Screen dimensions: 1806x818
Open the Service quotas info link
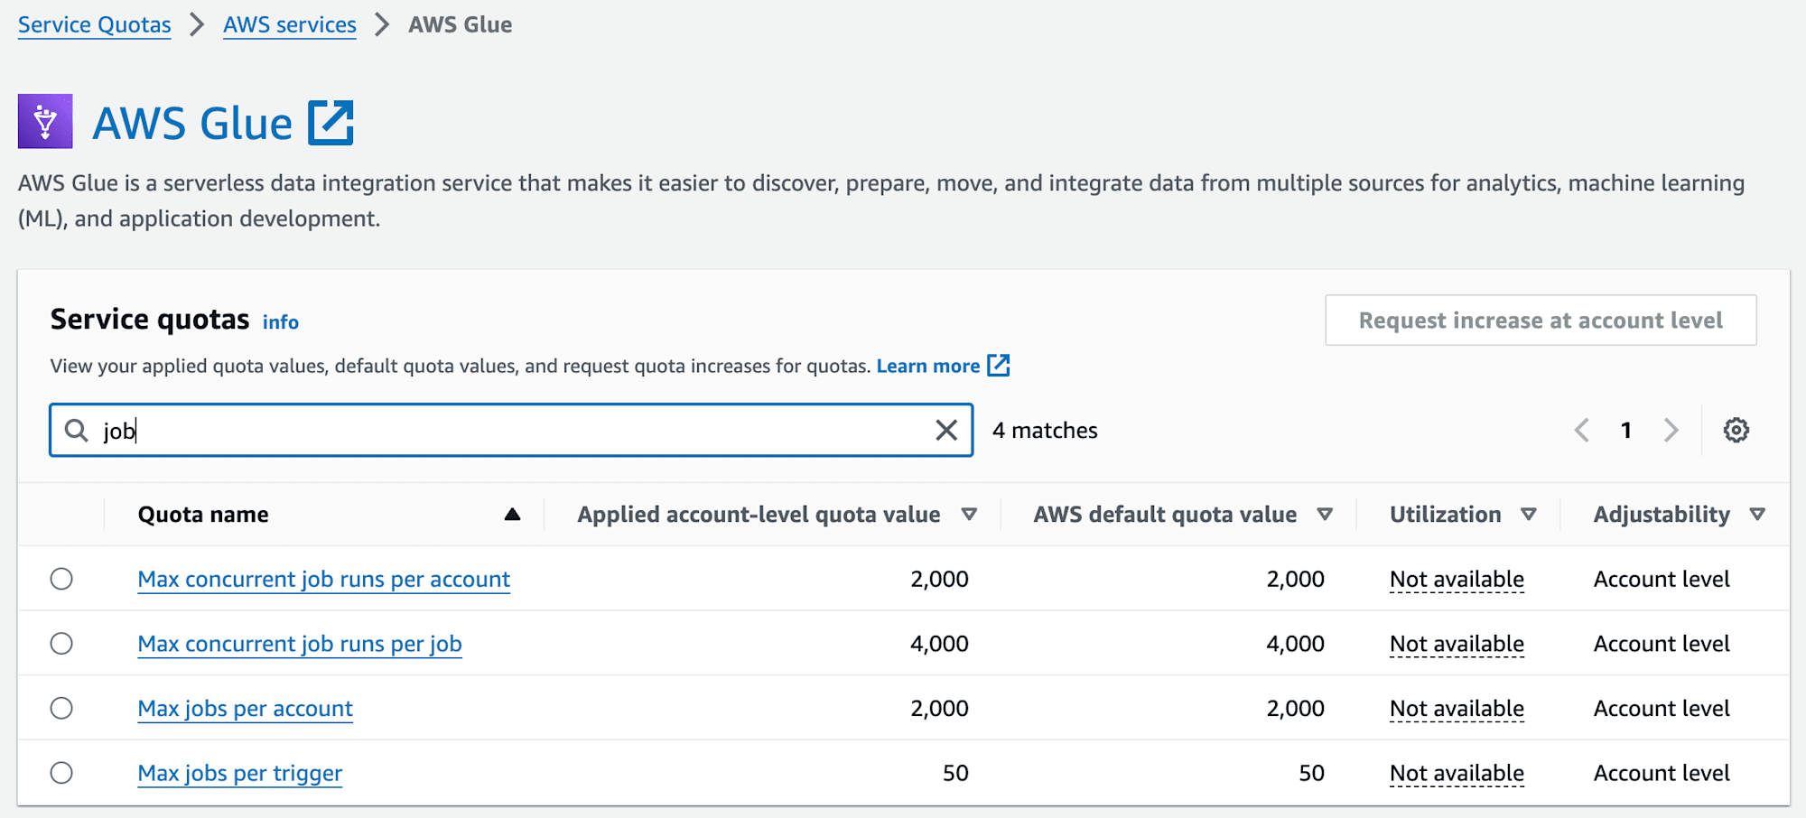coord(281,322)
